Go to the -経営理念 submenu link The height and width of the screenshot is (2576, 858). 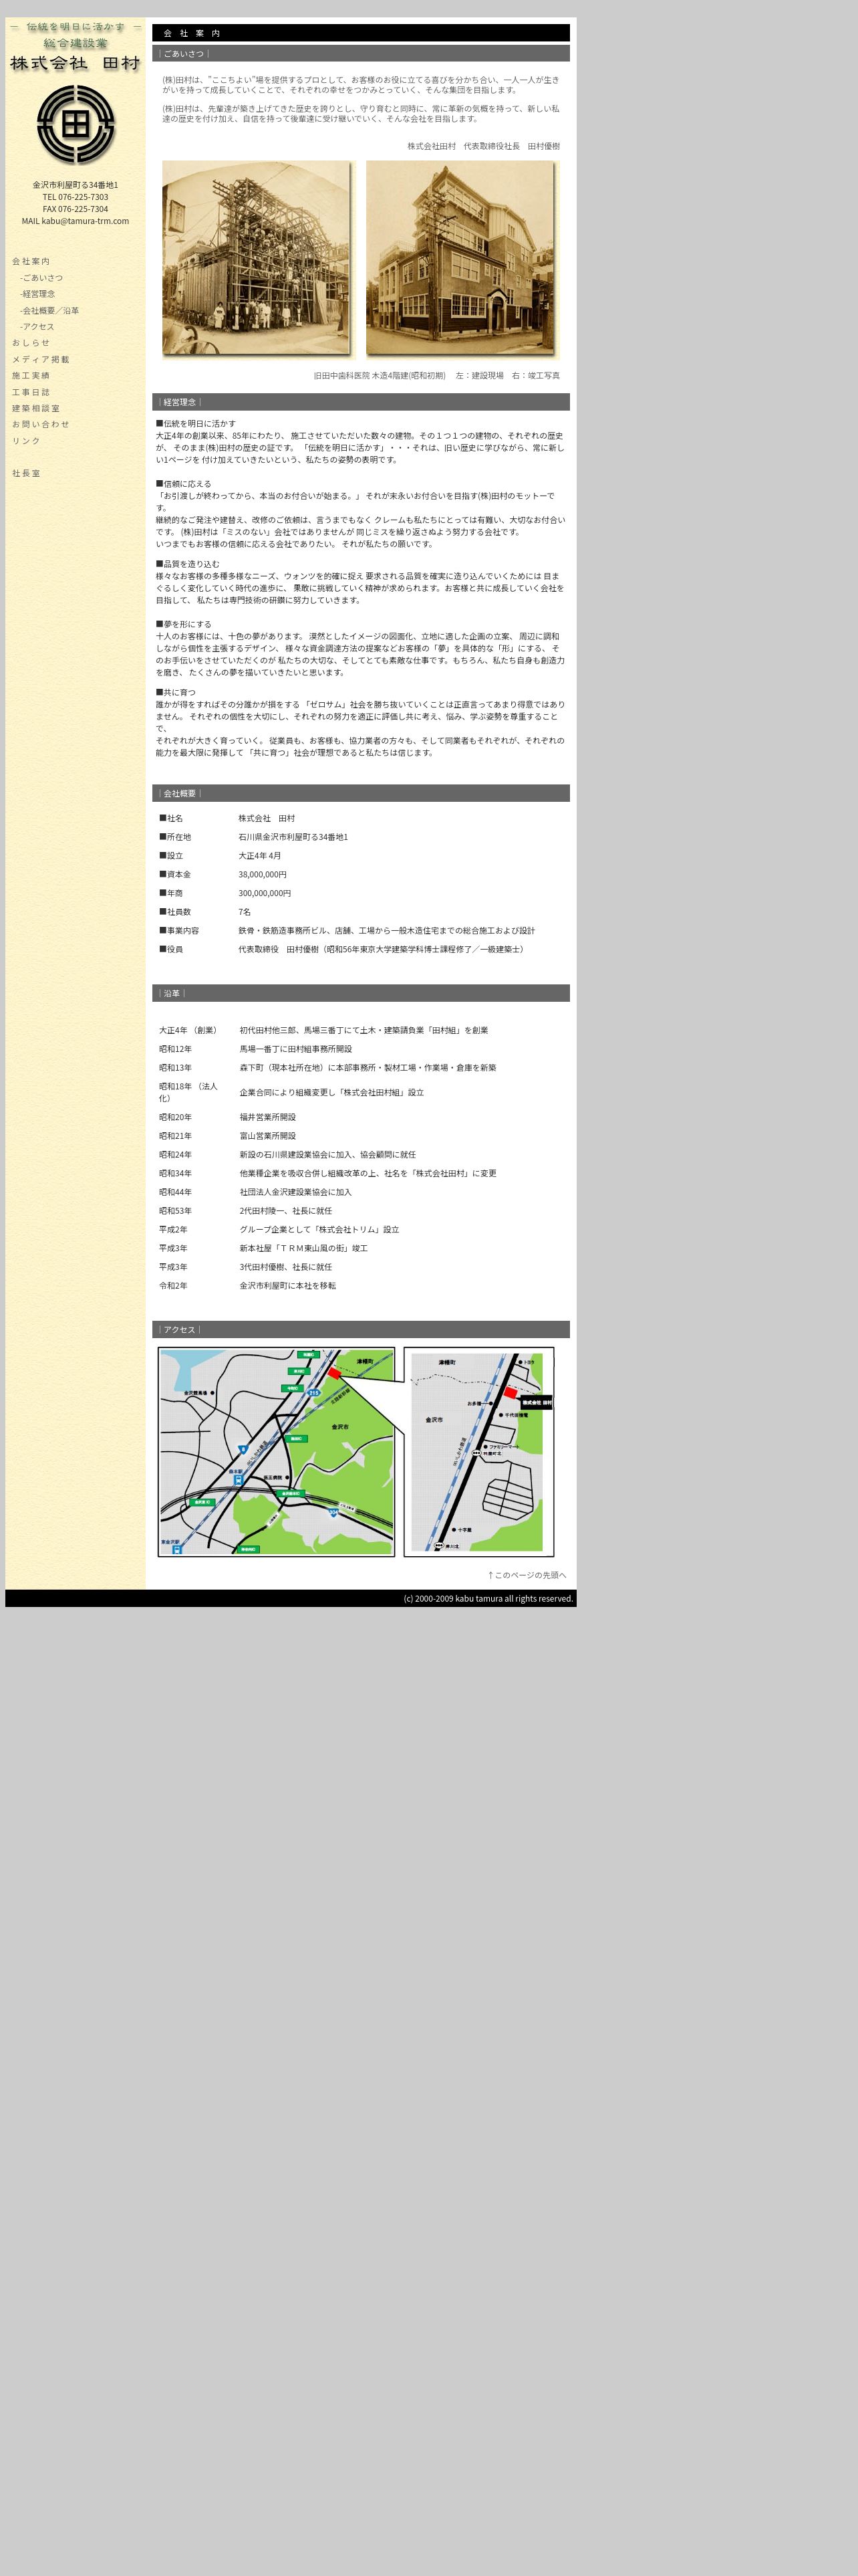[37, 294]
